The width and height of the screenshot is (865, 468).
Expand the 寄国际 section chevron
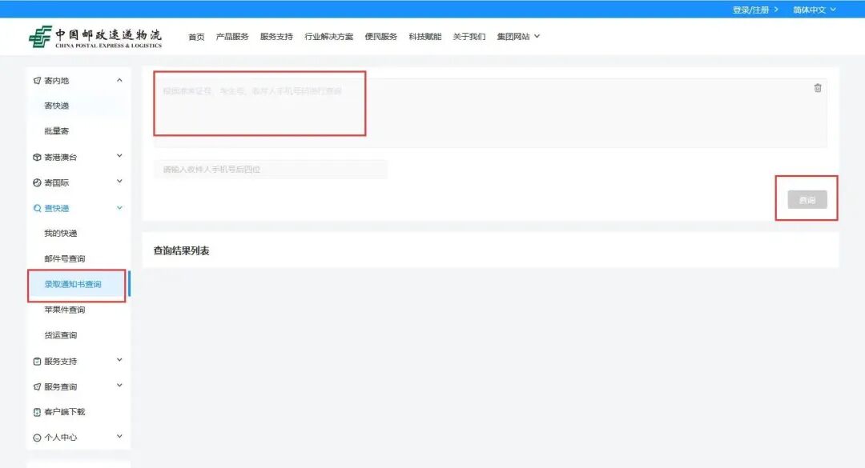point(119,182)
